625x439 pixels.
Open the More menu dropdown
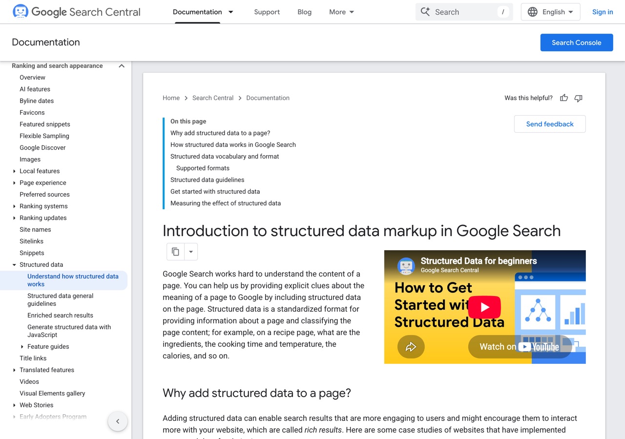tap(342, 12)
